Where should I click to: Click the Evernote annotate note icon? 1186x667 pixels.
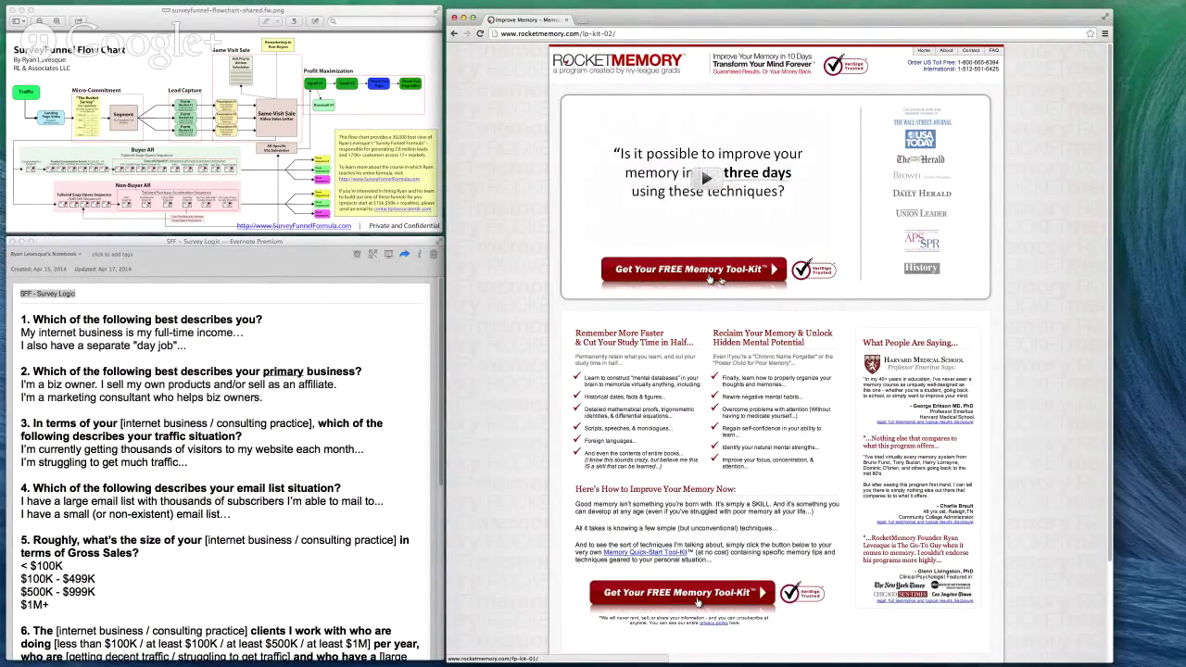click(372, 254)
